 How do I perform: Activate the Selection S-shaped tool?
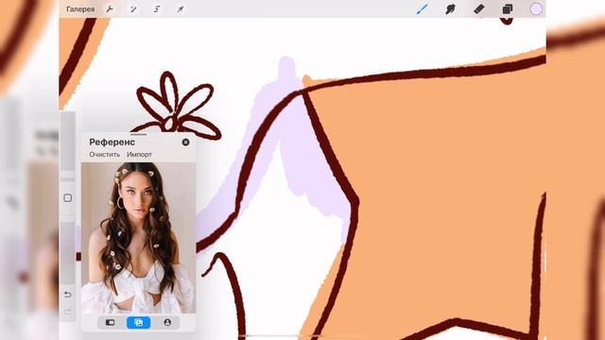(x=157, y=8)
